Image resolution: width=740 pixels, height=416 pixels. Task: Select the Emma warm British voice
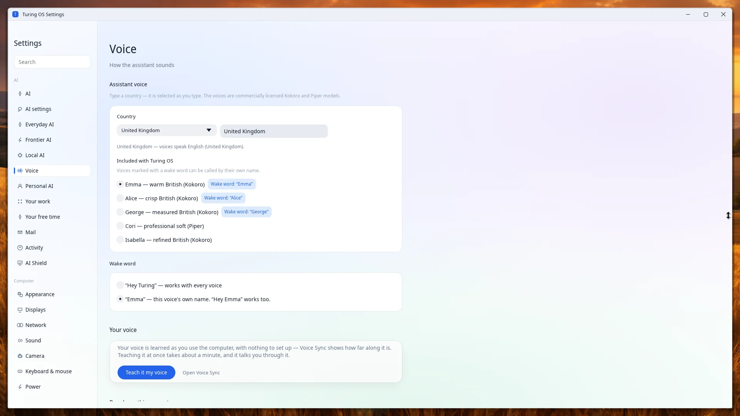click(161, 185)
